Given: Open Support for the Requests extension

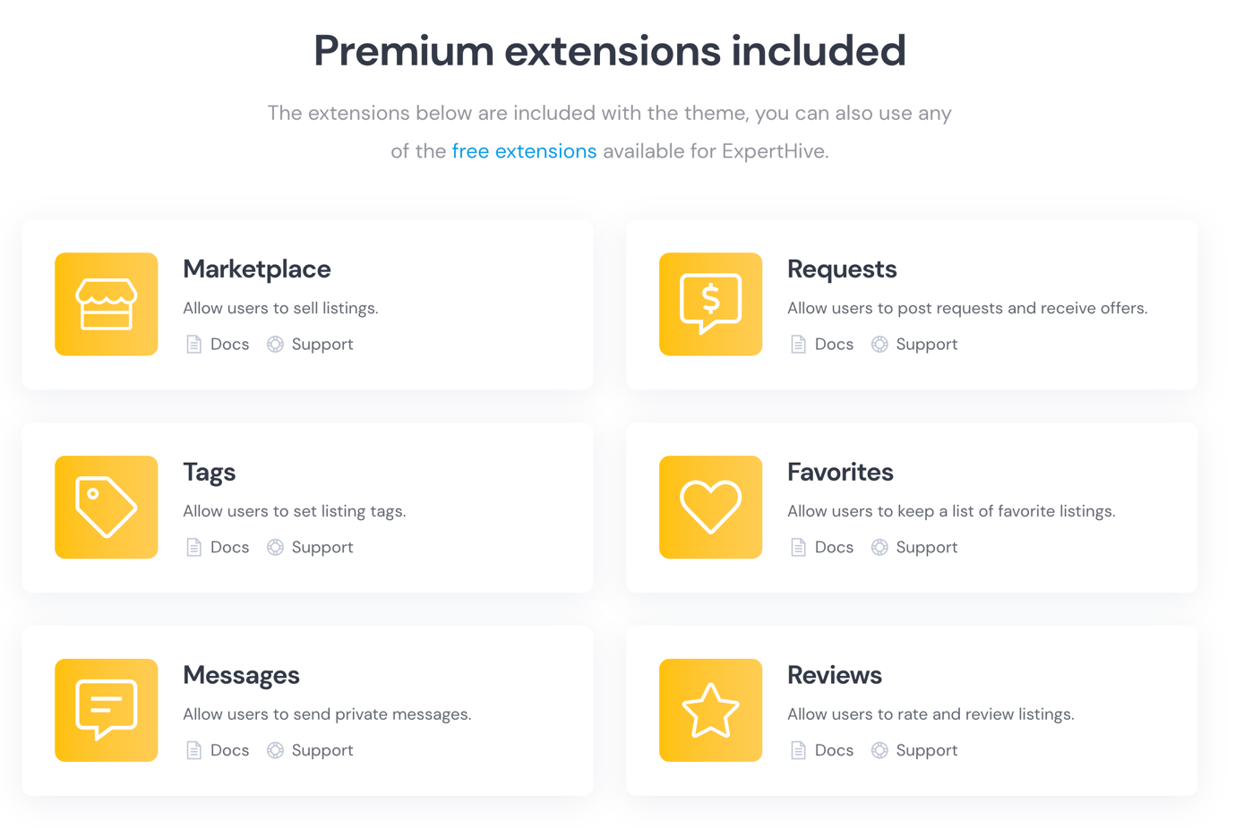Looking at the screenshot, I should [914, 345].
